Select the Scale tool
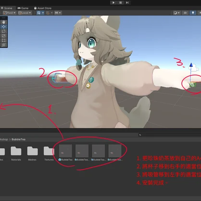The height and width of the screenshot is (201, 201). (4, 36)
